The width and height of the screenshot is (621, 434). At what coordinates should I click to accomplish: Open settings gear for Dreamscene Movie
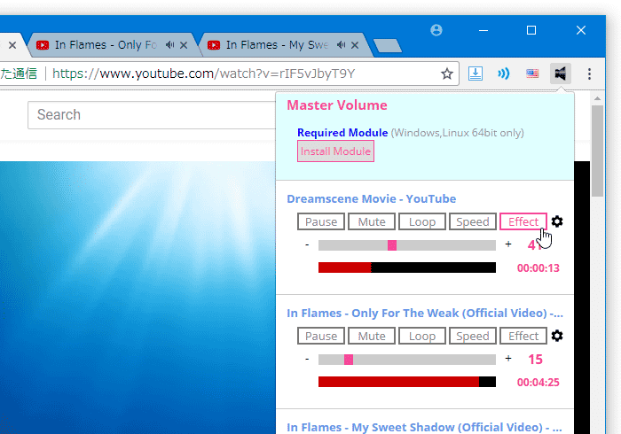point(557,221)
